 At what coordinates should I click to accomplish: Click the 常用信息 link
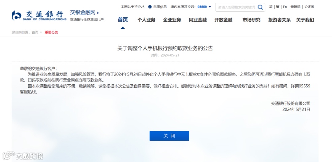160,7
